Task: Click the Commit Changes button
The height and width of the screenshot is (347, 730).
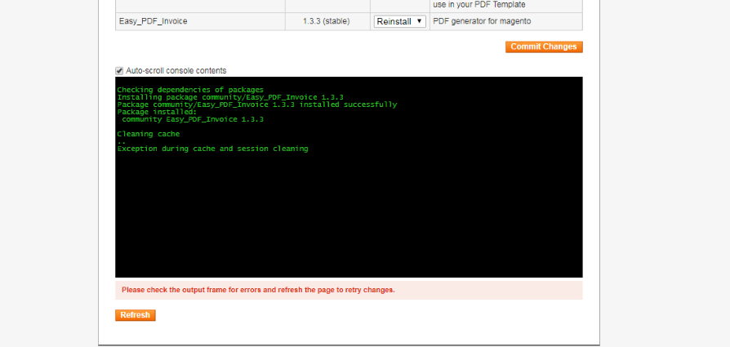Action: click(543, 47)
